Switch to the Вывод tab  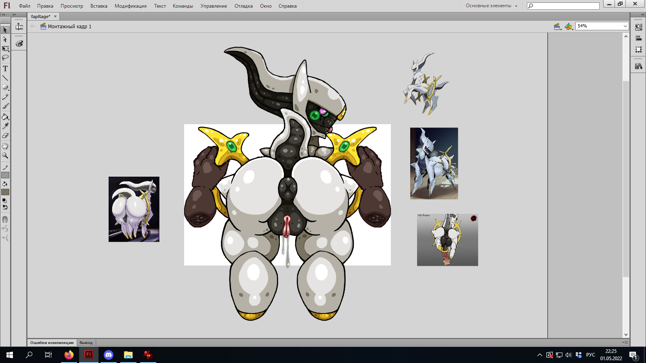pos(86,342)
